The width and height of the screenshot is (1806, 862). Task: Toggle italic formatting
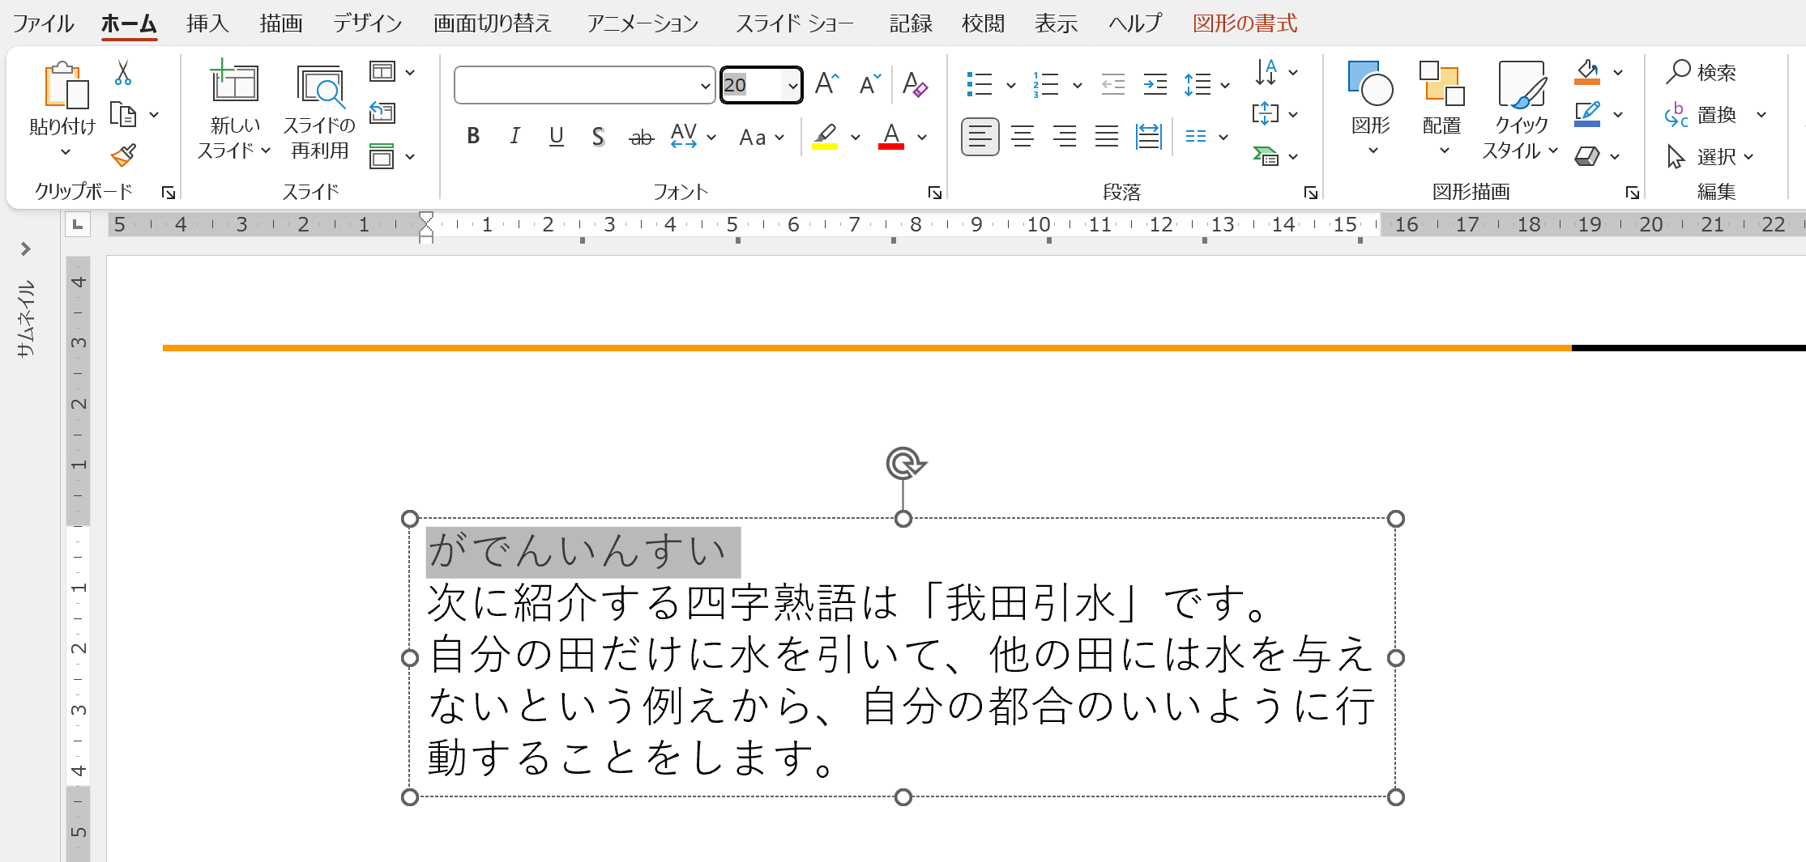[514, 136]
